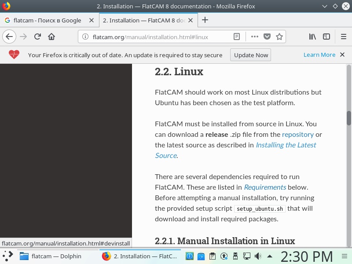Switch to the flatcam Dolphin window

pyautogui.click(x=58, y=256)
